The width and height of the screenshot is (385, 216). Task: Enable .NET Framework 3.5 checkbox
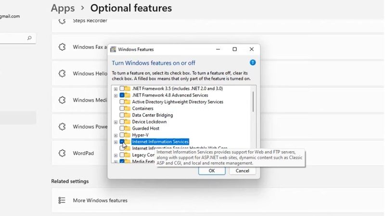coord(122,88)
